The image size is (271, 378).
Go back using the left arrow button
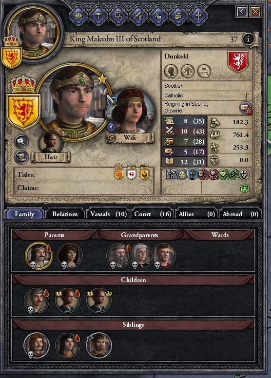pos(242,11)
